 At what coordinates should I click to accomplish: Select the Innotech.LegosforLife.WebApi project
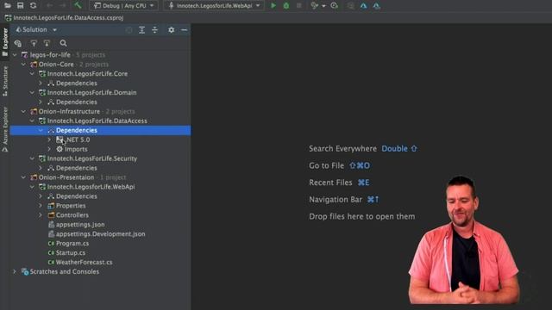point(91,187)
